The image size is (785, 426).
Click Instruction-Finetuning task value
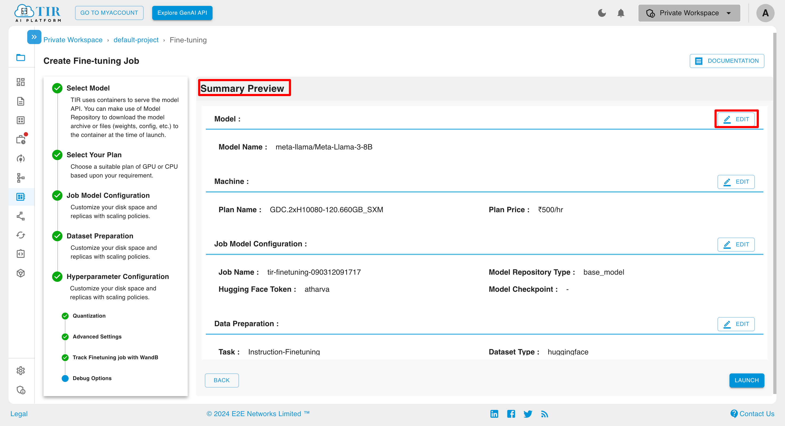click(284, 352)
